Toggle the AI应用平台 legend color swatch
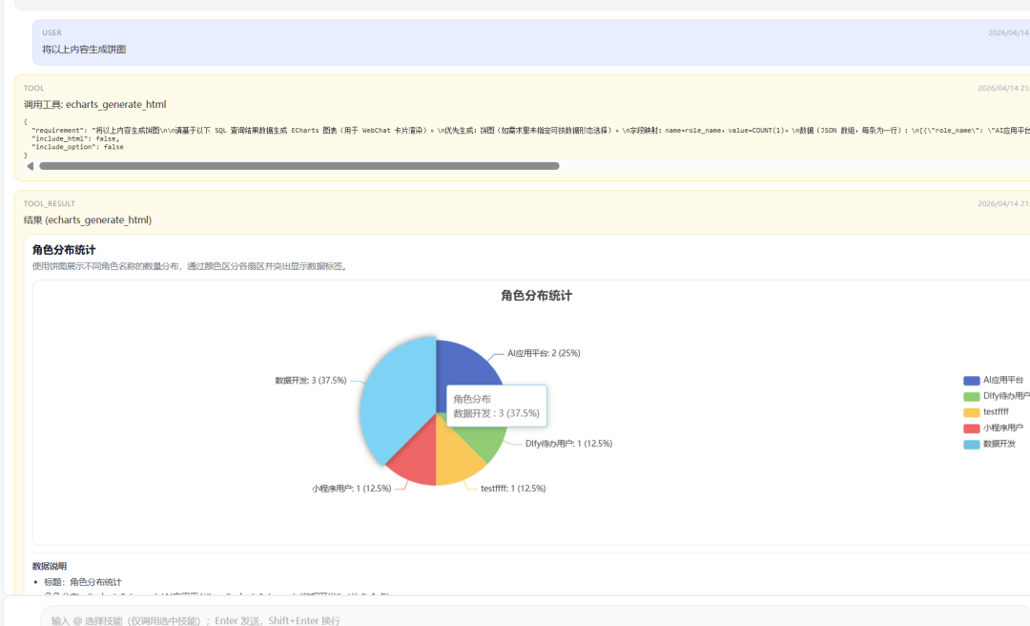Viewport: 1030px width, 626px height. click(x=971, y=381)
